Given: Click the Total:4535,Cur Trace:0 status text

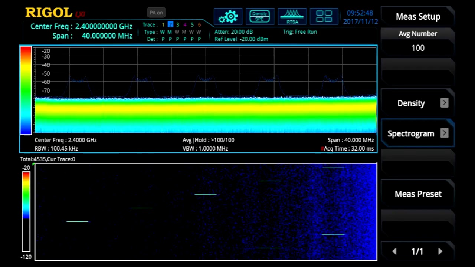Looking at the screenshot, I should 47,159.
